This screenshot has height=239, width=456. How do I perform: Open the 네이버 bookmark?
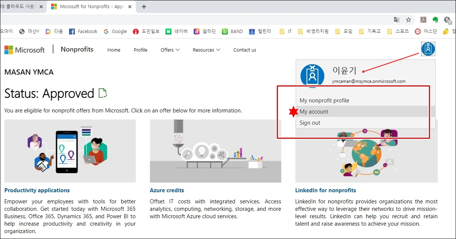pyautogui.click(x=177, y=32)
